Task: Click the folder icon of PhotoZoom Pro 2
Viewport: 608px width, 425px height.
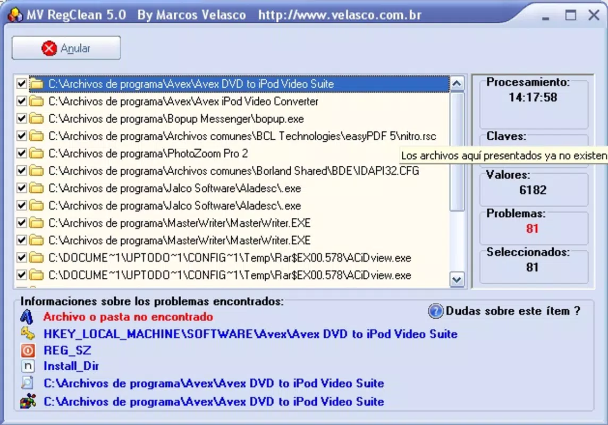Action: click(x=37, y=154)
